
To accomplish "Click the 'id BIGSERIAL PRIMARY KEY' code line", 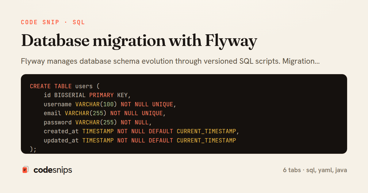I will coord(87,95).
